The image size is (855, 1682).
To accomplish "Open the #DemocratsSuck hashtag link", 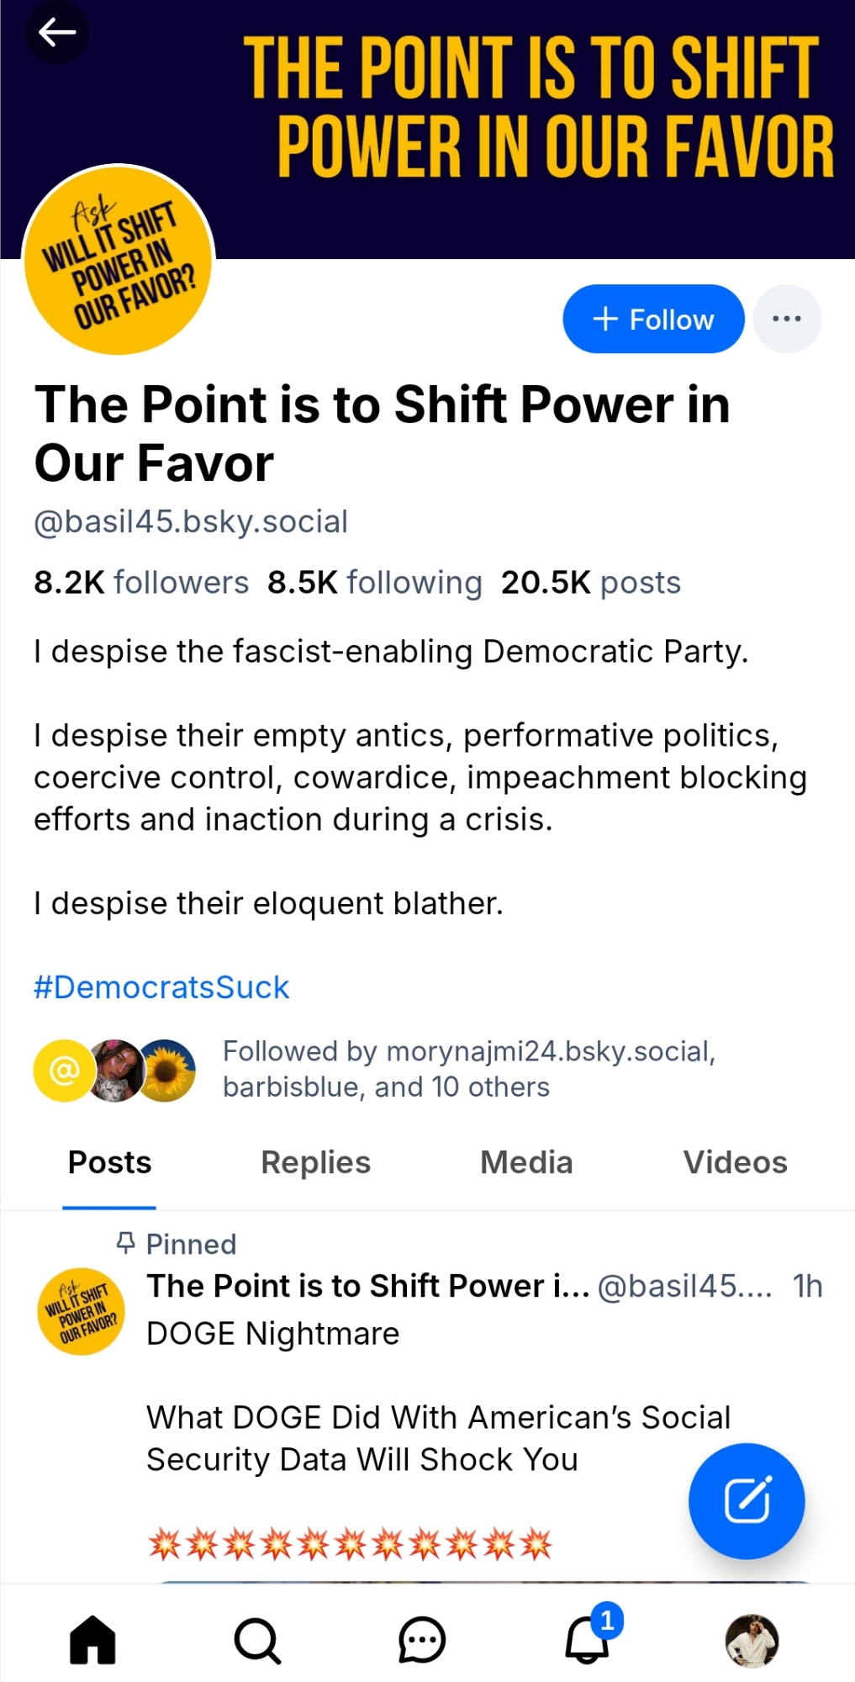I will click(161, 987).
